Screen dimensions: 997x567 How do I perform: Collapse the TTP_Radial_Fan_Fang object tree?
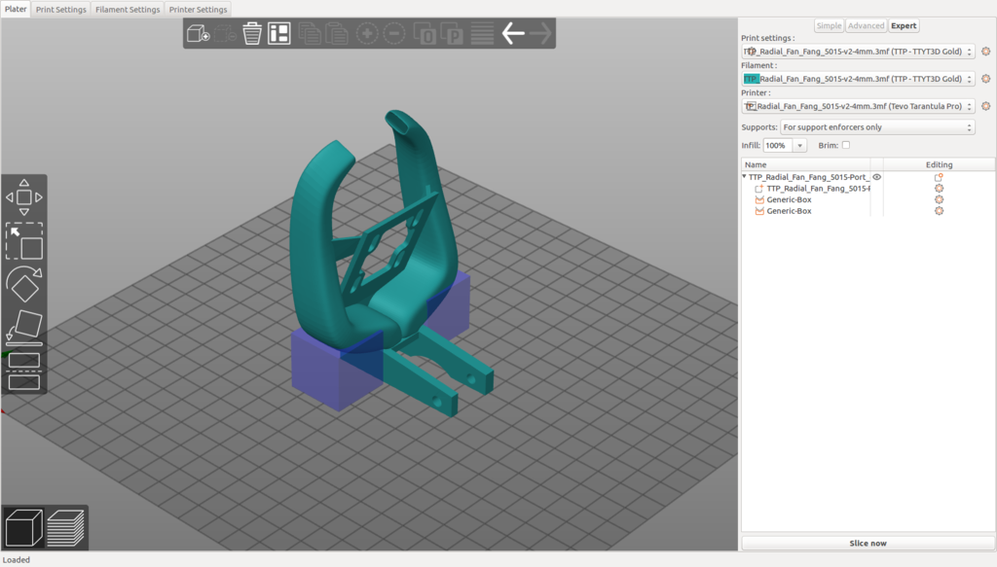(x=745, y=177)
